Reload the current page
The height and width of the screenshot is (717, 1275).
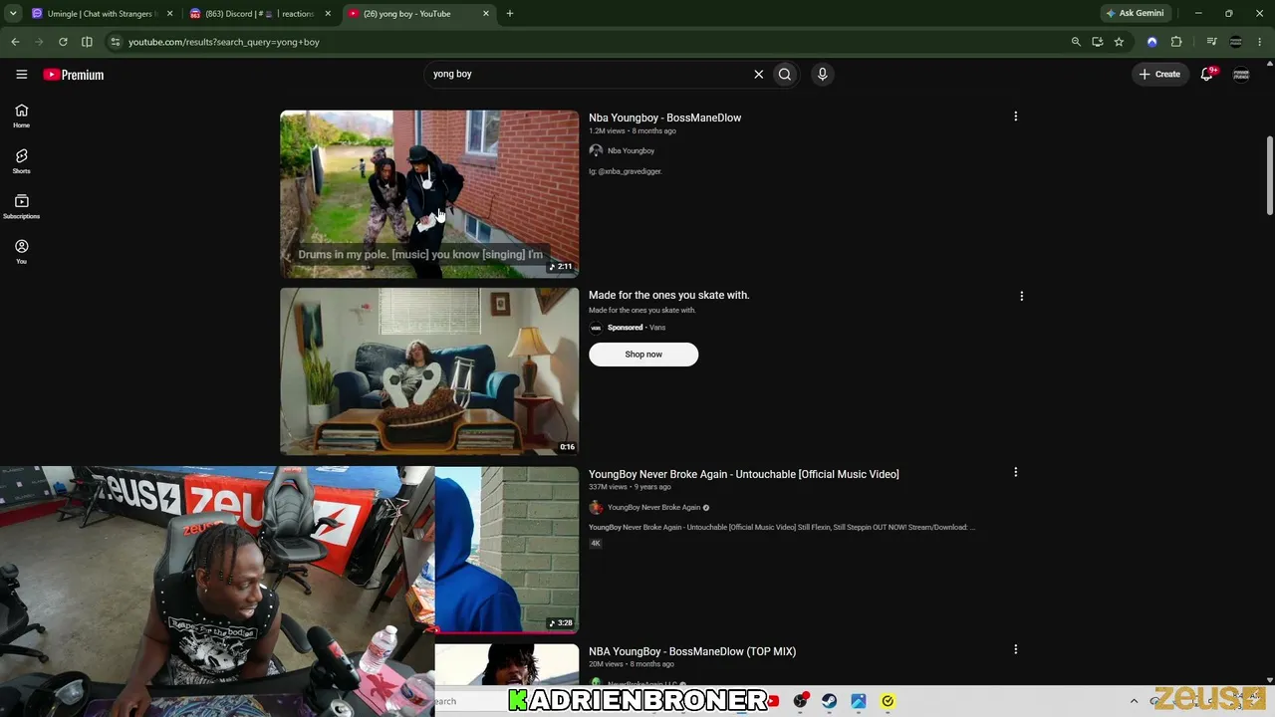click(x=63, y=42)
